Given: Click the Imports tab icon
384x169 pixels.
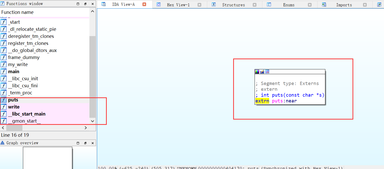Looking at the screenshot, I should [324, 5].
